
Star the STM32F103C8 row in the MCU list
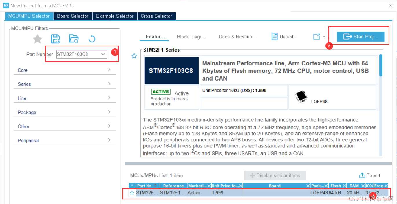[132, 193]
